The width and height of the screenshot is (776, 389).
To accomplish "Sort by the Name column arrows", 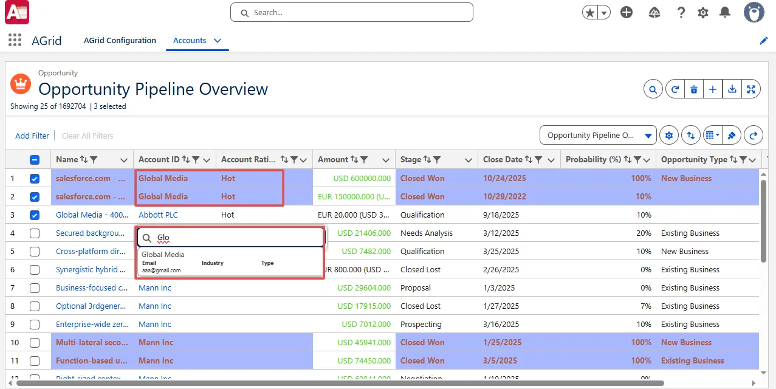I will [84, 160].
